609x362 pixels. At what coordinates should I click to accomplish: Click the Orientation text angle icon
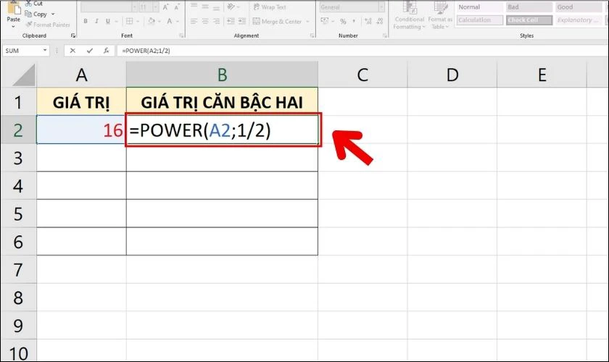[x=231, y=7]
